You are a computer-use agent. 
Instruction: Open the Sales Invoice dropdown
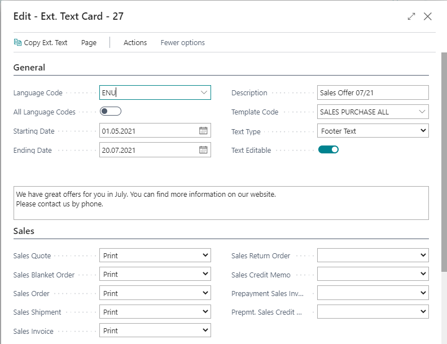pos(155,330)
